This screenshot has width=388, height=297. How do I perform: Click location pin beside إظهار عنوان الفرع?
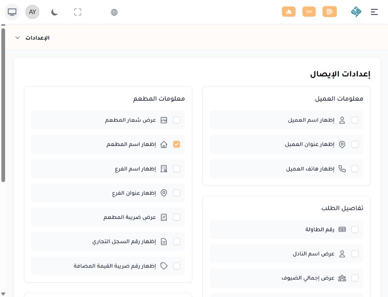(164, 193)
